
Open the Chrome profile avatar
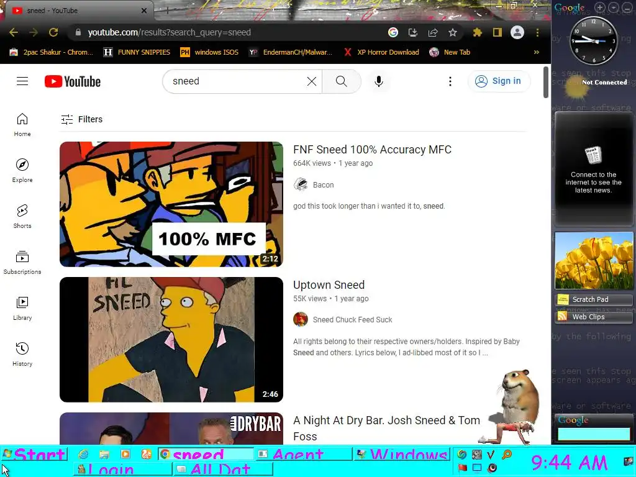point(517,32)
